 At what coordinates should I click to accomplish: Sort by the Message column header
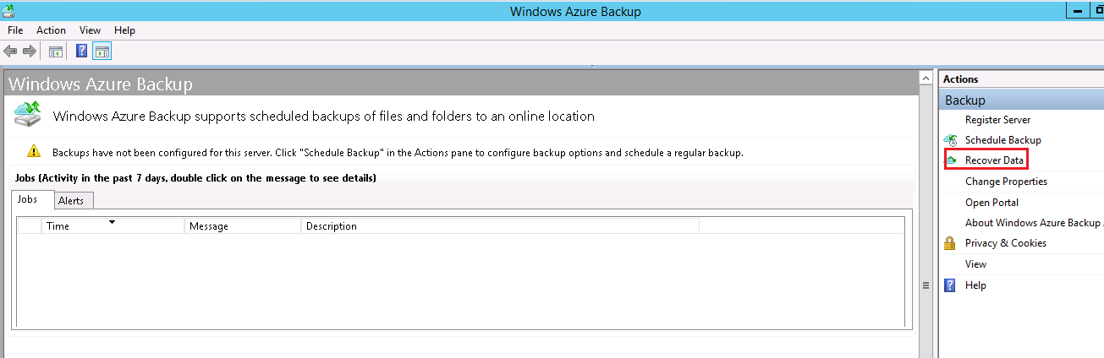coord(243,225)
